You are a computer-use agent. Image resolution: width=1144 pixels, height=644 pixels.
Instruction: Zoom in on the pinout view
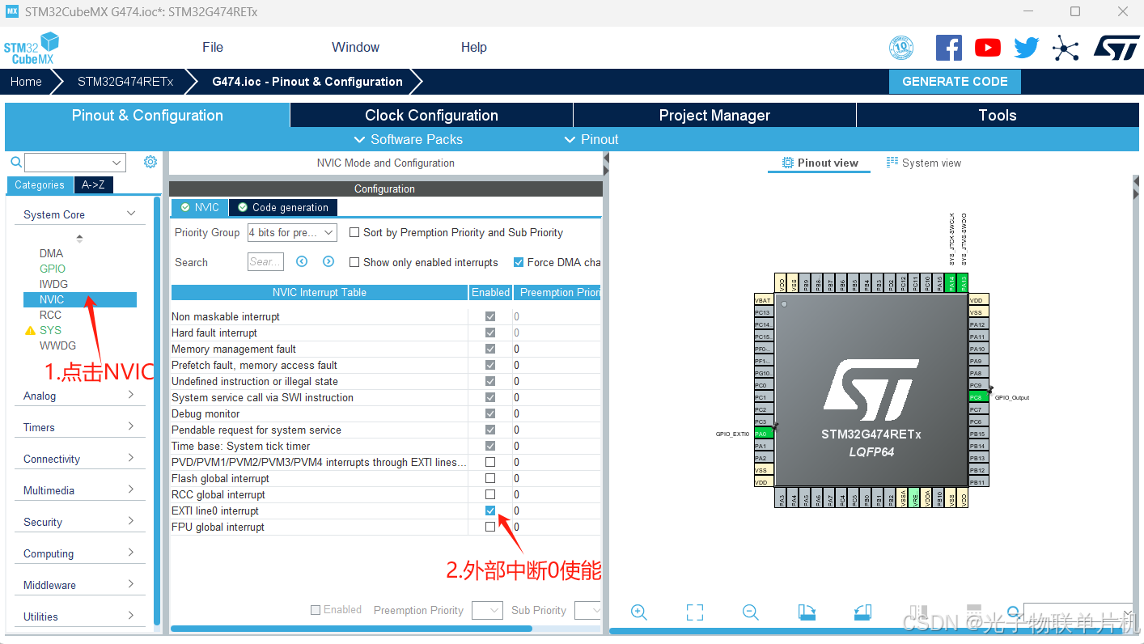coord(639,612)
